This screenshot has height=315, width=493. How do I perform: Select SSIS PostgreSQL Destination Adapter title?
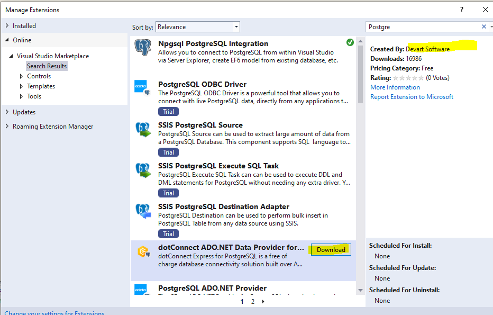pyautogui.click(x=224, y=206)
